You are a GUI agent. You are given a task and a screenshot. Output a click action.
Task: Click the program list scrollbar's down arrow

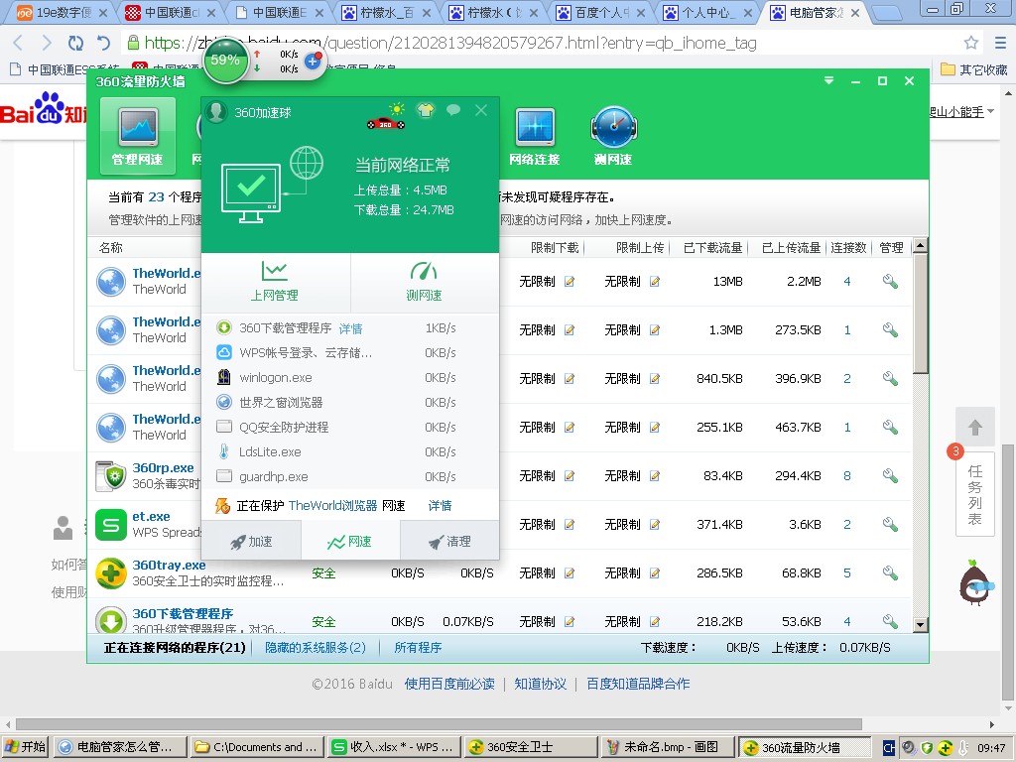click(x=920, y=624)
